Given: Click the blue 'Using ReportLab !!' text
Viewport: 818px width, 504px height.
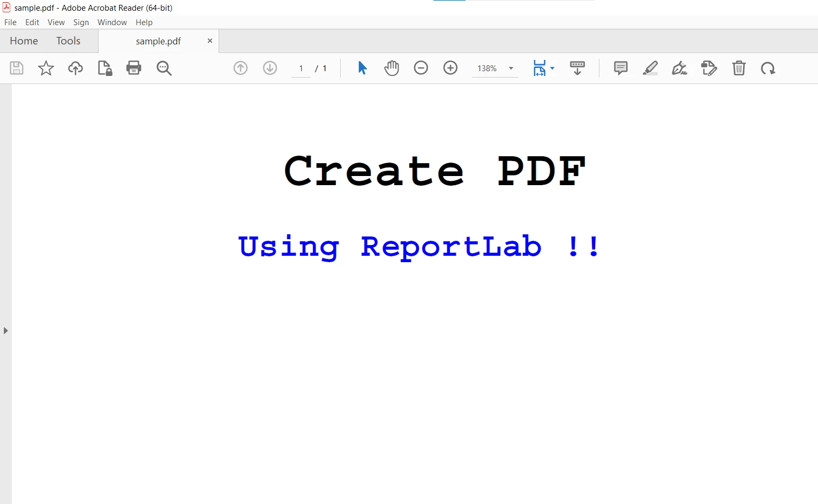Looking at the screenshot, I should click(x=419, y=247).
